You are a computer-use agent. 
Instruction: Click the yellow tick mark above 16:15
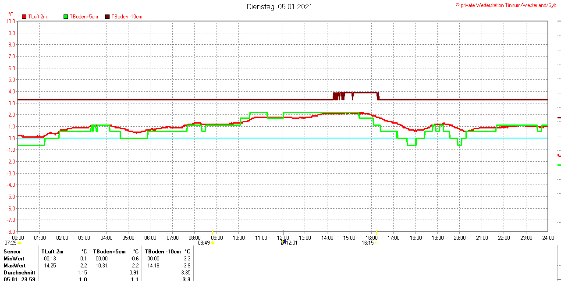point(376,232)
